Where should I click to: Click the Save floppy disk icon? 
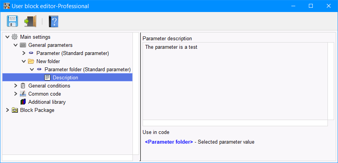(x=12, y=21)
